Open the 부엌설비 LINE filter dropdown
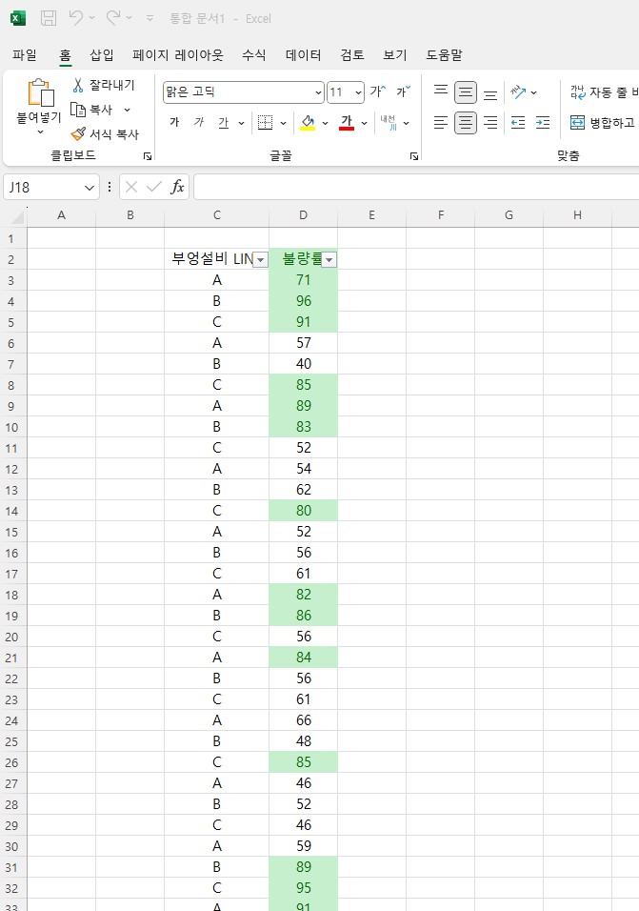This screenshot has width=639, height=911. point(261,260)
